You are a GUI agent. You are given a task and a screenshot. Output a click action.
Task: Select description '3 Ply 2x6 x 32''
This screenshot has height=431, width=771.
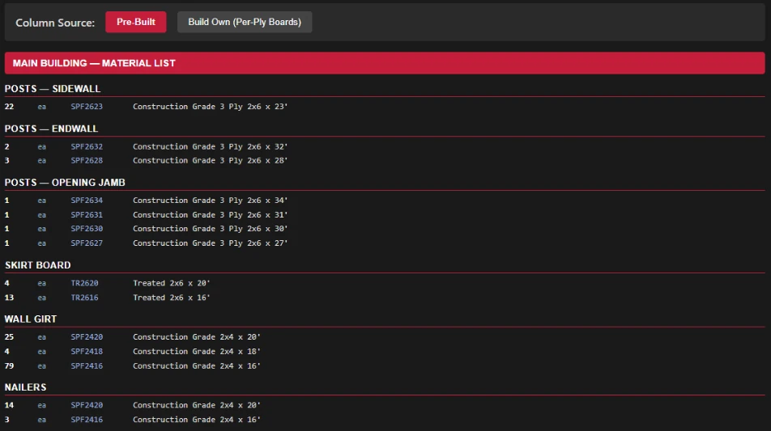pos(210,147)
